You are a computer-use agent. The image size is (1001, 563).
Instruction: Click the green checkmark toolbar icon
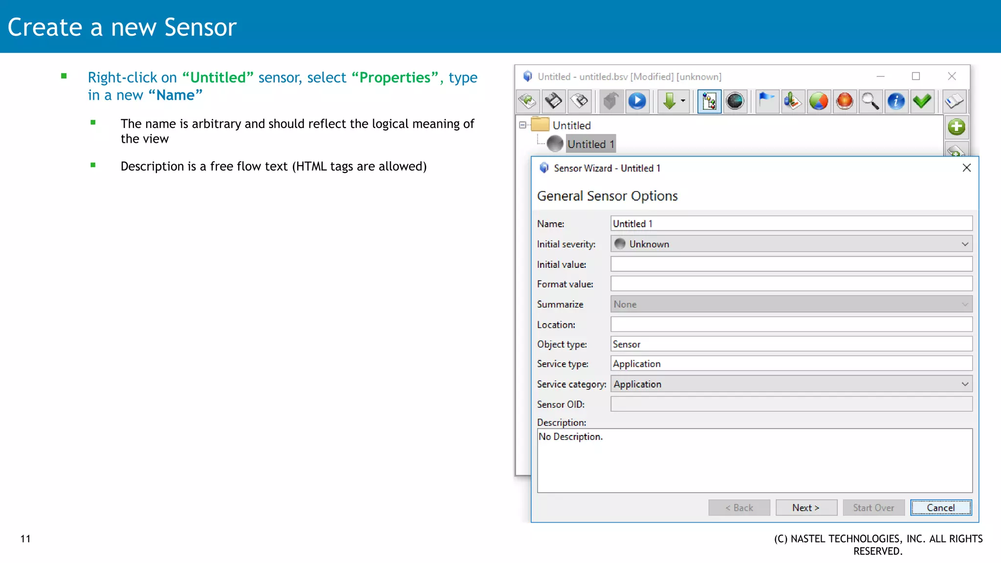point(922,101)
